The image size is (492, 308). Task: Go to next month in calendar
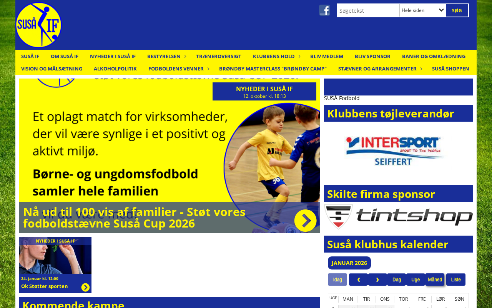tap(377, 280)
